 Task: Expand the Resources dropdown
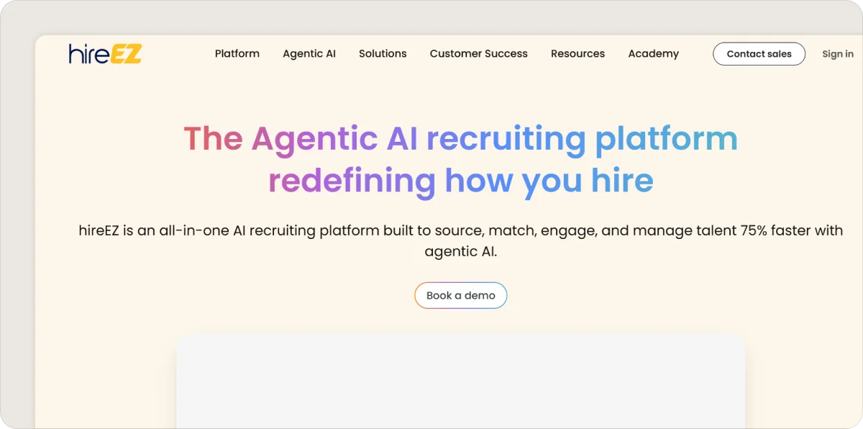pyautogui.click(x=577, y=53)
